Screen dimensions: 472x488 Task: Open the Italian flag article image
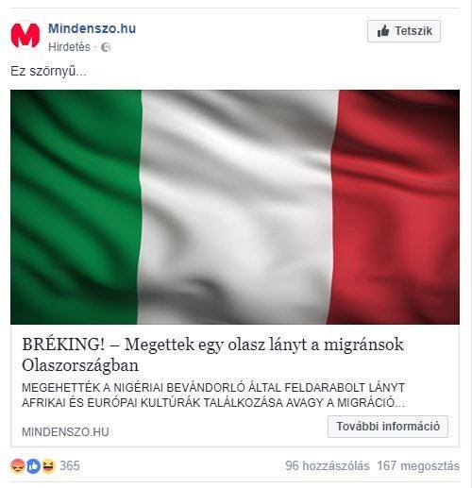point(235,207)
